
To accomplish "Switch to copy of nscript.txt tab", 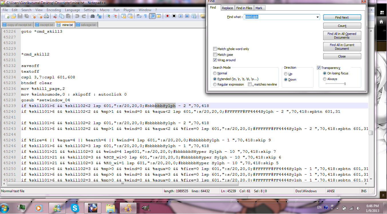I will click(x=17, y=25).
